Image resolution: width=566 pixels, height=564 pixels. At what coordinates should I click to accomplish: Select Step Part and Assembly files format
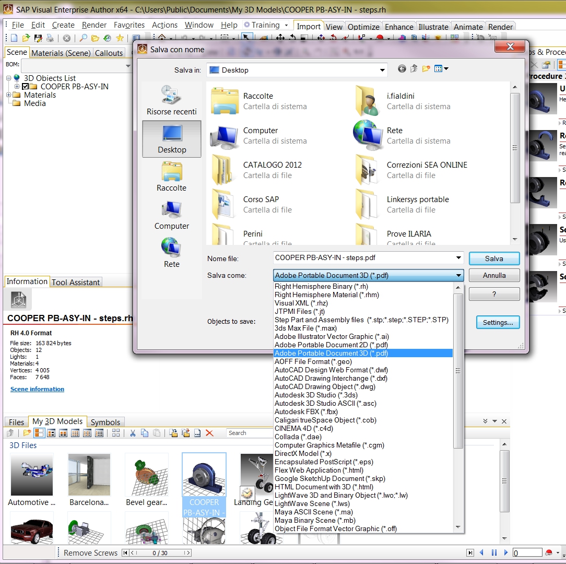361,320
